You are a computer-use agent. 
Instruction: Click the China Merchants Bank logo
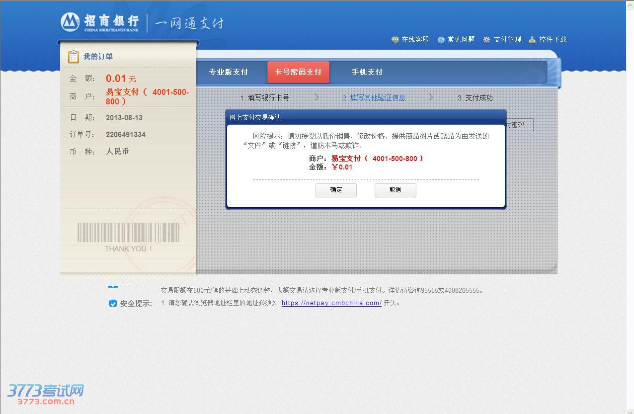[x=99, y=22]
